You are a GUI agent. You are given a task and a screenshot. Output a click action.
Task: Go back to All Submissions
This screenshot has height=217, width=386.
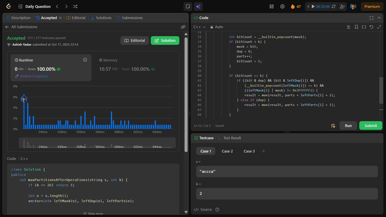[x=21, y=27]
